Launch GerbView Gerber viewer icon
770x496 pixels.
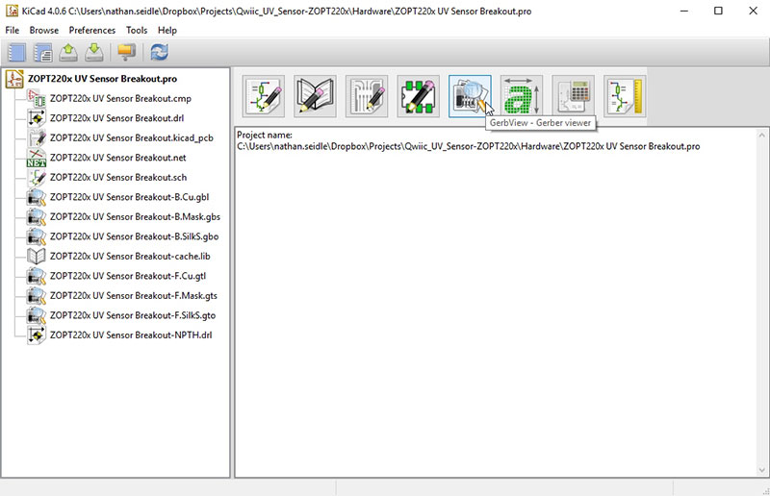coord(470,96)
